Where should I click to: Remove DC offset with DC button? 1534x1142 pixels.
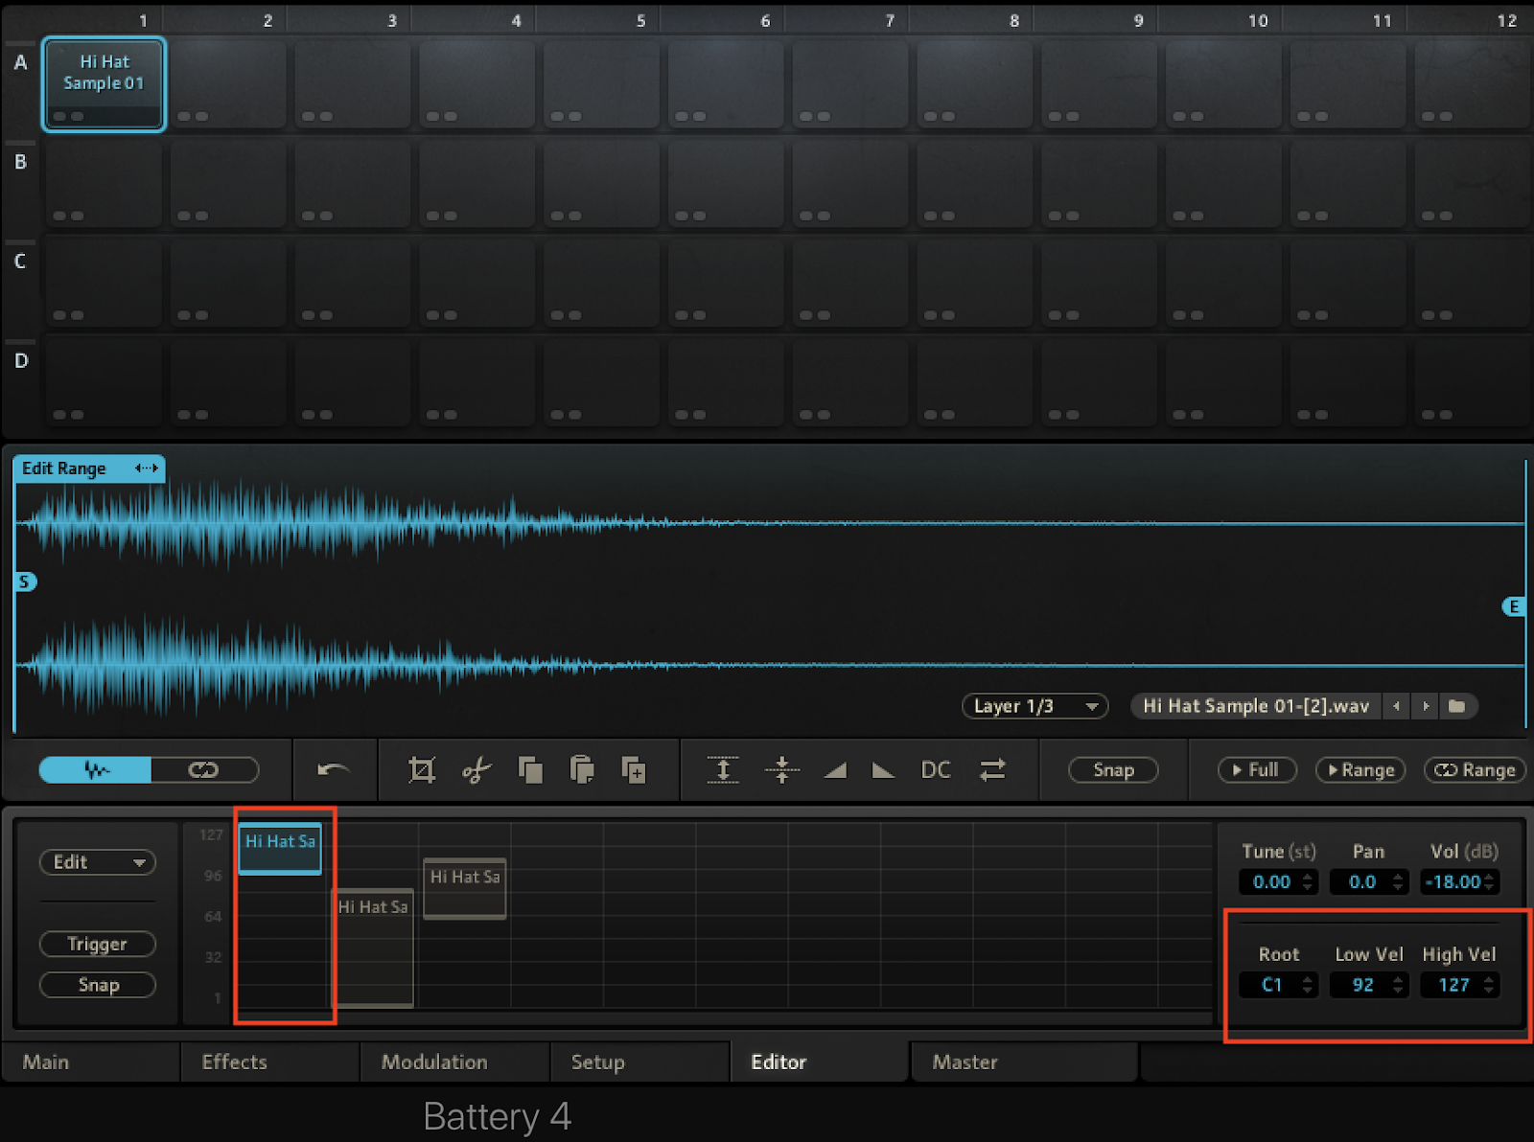tap(936, 769)
